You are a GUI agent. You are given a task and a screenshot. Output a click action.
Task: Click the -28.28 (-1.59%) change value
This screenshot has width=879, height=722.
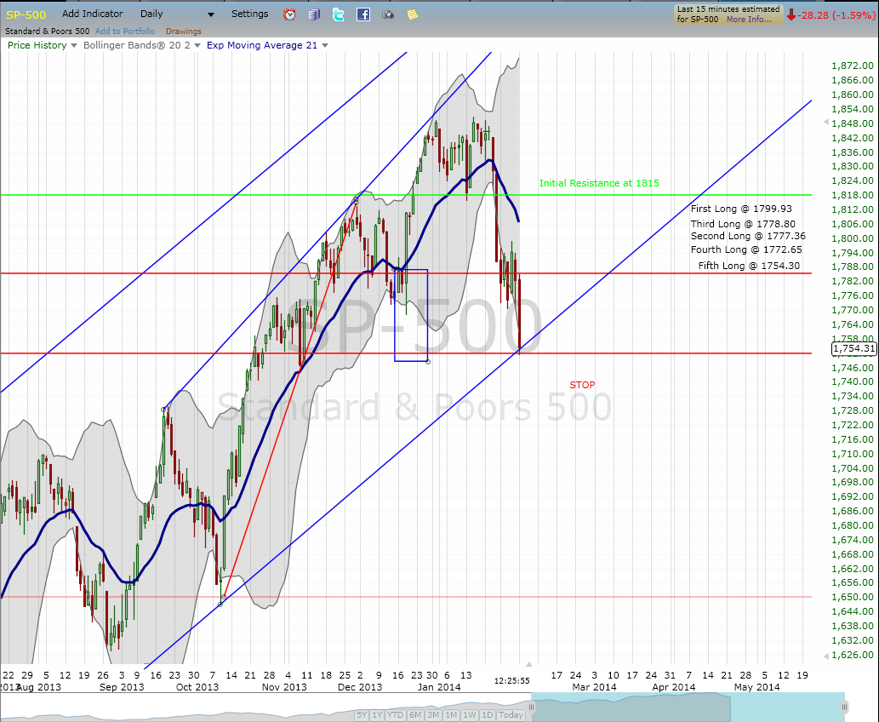point(836,15)
